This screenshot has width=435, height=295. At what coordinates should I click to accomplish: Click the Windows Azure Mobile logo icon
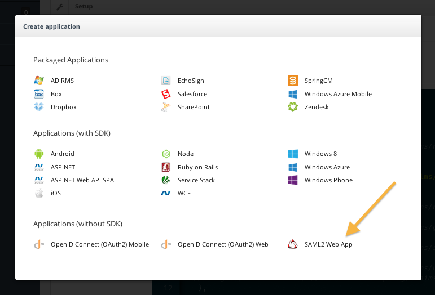tap(293, 94)
